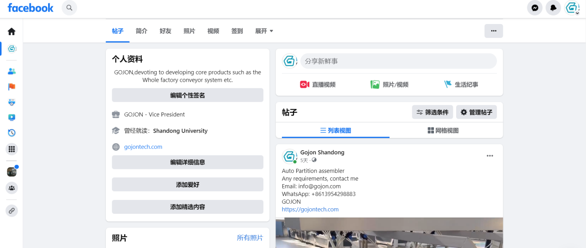Click 编辑详细信息 button
The width and height of the screenshot is (586, 248).
pos(188,162)
